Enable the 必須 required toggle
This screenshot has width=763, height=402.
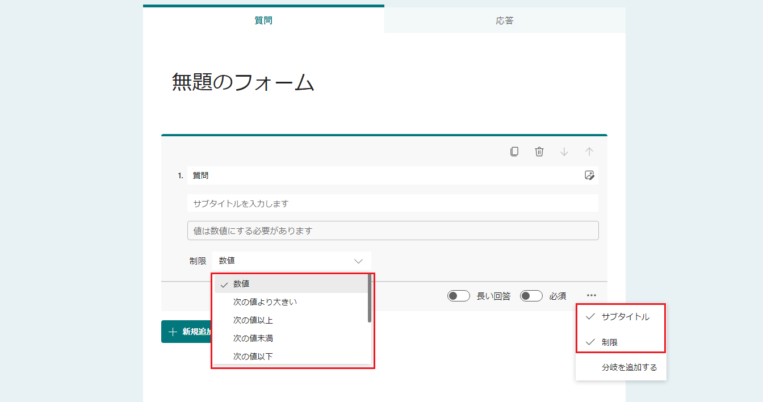[531, 296]
